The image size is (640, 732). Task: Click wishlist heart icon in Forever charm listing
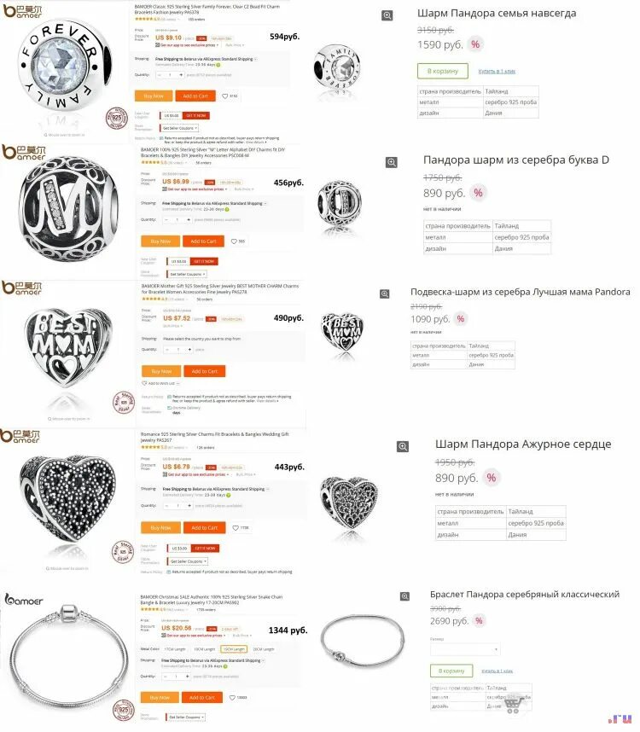pos(225,96)
